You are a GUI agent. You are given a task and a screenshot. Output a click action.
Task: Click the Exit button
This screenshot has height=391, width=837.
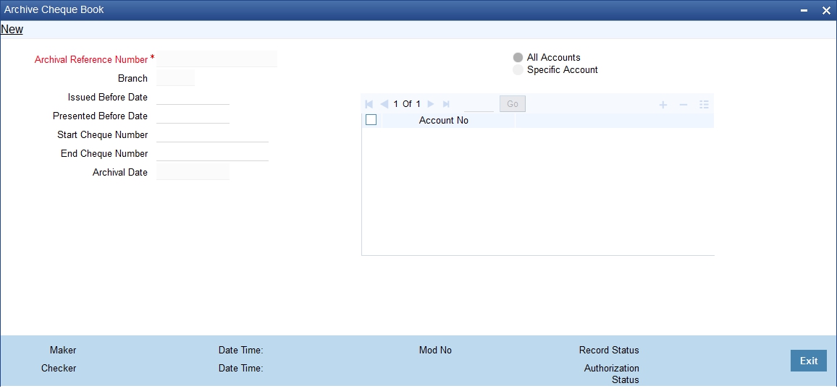(809, 361)
